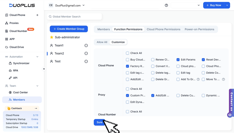Viewport: 234px width, 133px height.
Task: Click help icon next to Add To Gr...
Action: click(198, 79)
